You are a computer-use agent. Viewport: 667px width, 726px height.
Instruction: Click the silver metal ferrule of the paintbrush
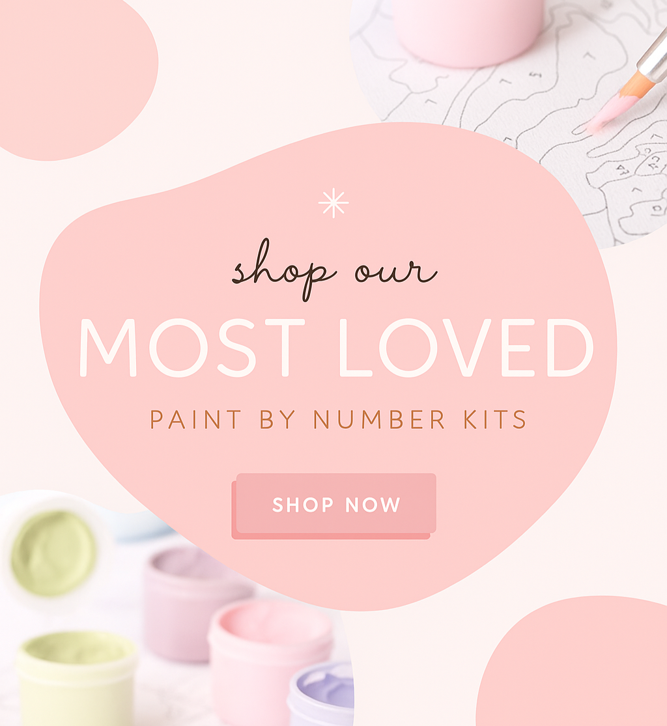click(x=654, y=57)
